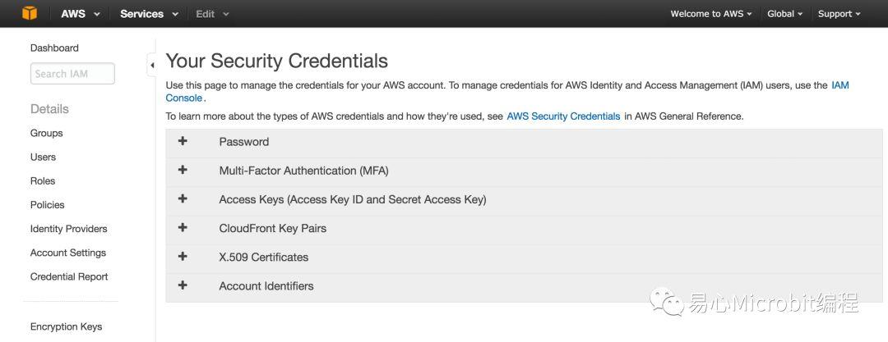Follow the IAM Console link
888x342 pixels.
pyautogui.click(x=506, y=92)
